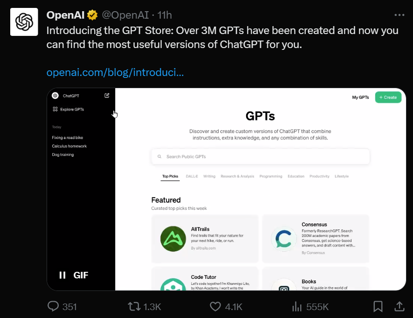This screenshot has height=318, width=413.
Task: Open the My GPTs link
Action: click(x=361, y=97)
